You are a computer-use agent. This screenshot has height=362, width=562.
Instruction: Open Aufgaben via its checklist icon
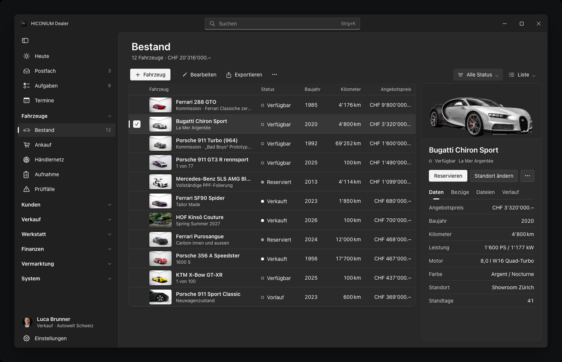coord(27,86)
